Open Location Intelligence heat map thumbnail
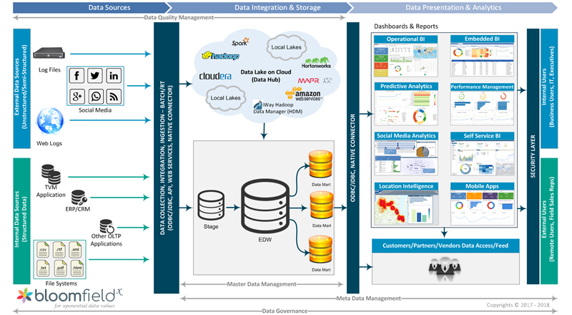The height and width of the screenshot is (315, 572). [x=406, y=208]
